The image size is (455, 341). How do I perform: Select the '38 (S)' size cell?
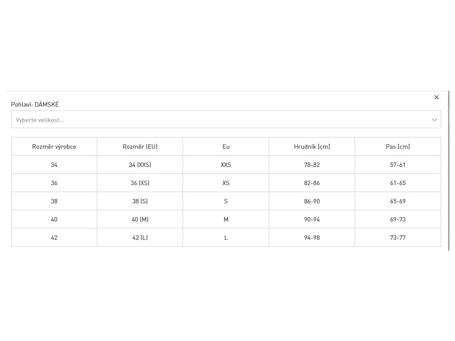(140, 201)
